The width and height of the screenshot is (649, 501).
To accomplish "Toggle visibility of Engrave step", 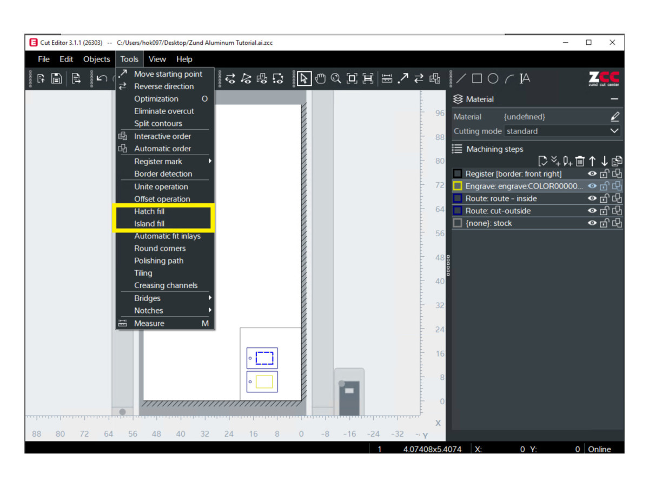I will 592,186.
